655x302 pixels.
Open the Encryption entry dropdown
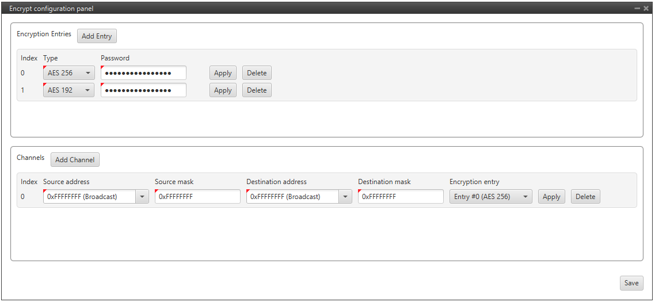tap(490, 197)
